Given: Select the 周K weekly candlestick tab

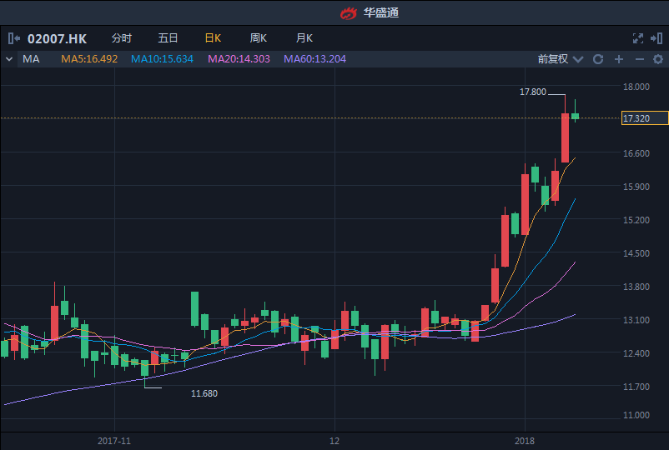Looking at the screenshot, I should pos(259,38).
